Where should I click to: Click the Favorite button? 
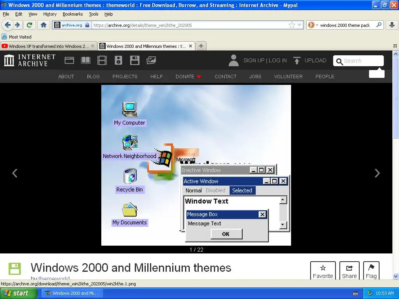click(323, 271)
